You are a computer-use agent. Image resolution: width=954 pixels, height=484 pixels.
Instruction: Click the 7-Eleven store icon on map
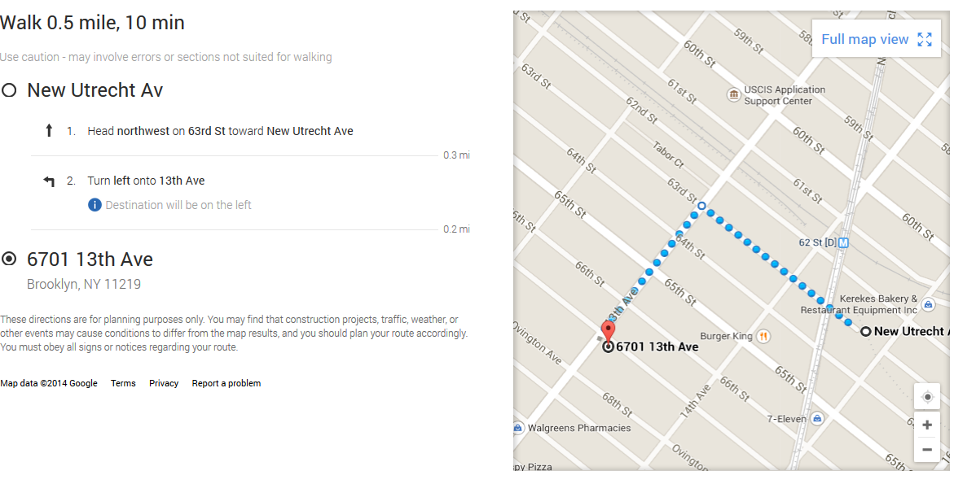pyautogui.click(x=817, y=419)
